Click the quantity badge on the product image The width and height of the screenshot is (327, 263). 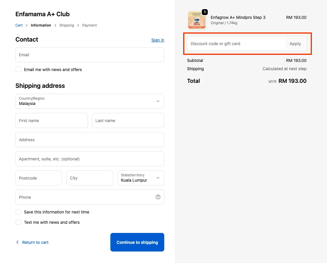click(x=205, y=12)
